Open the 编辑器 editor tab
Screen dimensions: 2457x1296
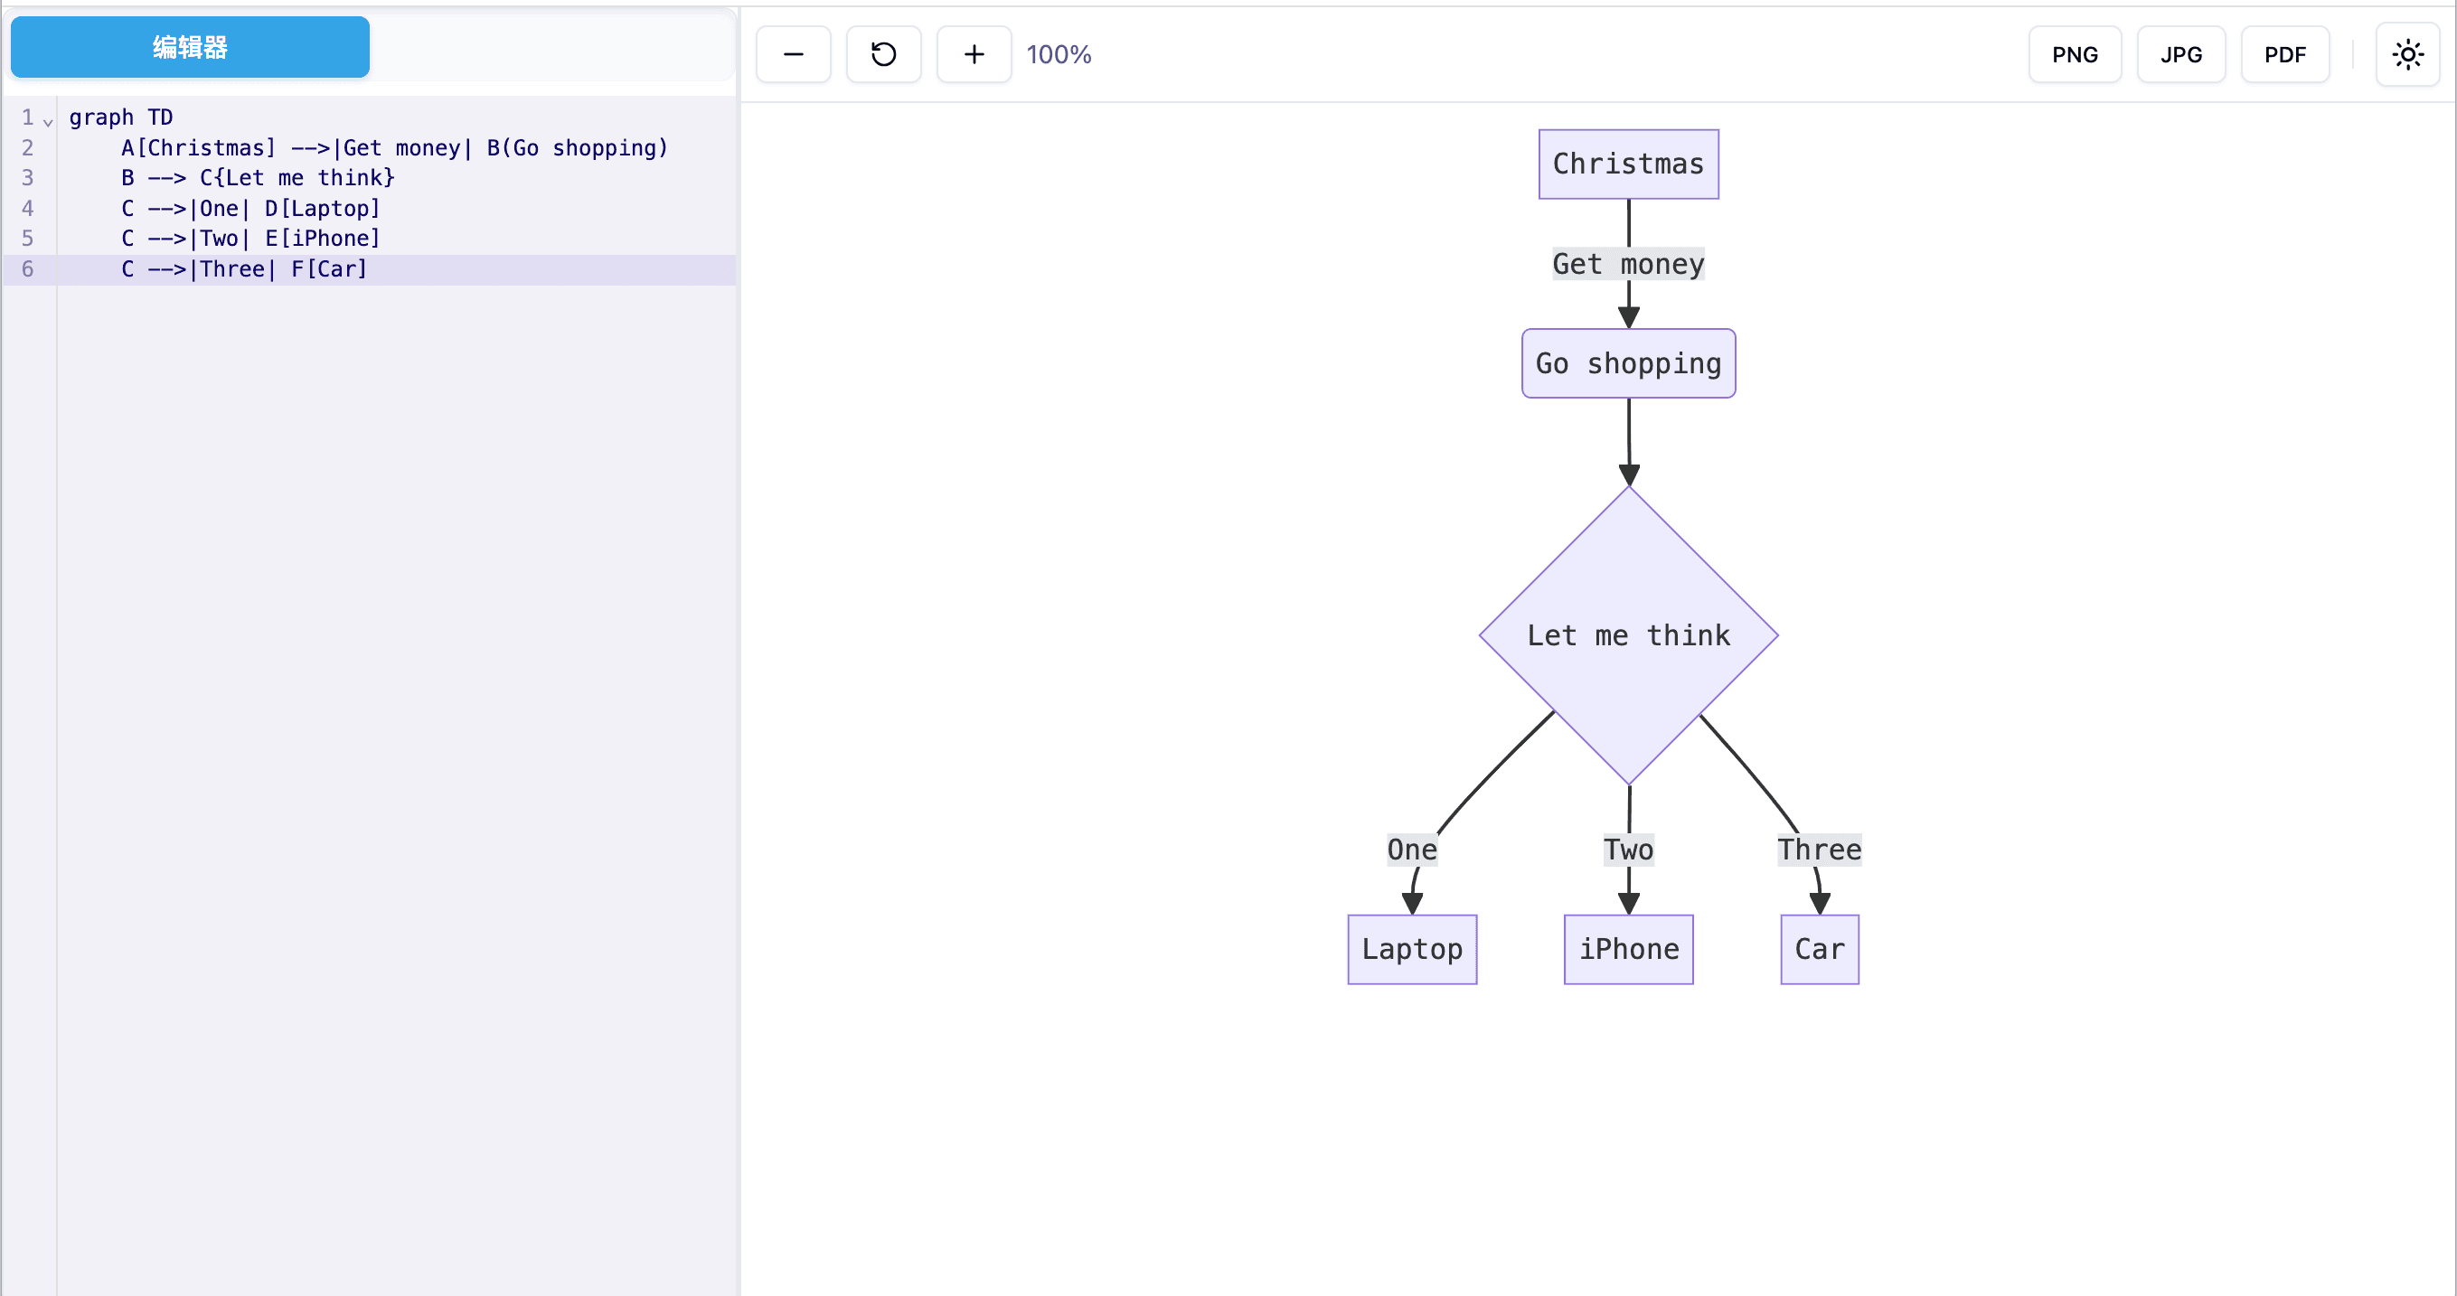(190, 47)
